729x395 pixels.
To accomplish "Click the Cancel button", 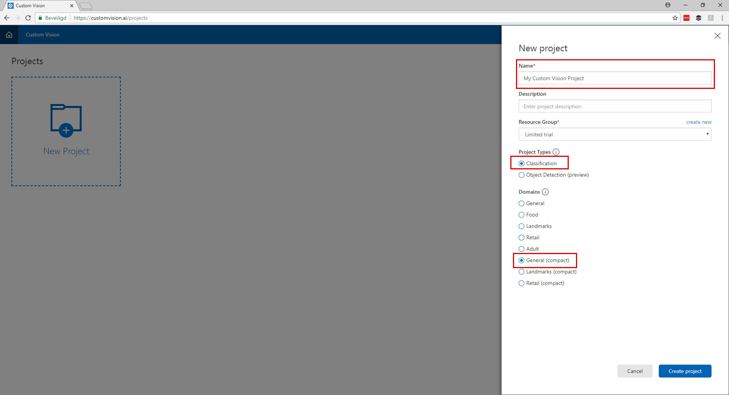I will [635, 371].
